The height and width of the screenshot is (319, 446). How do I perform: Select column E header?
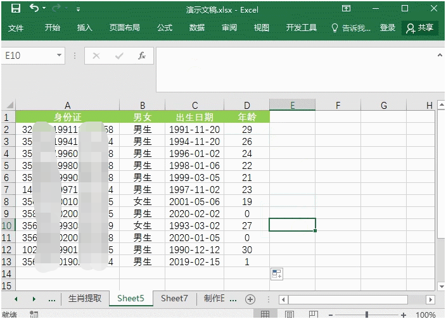pyautogui.click(x=293, y=106)
